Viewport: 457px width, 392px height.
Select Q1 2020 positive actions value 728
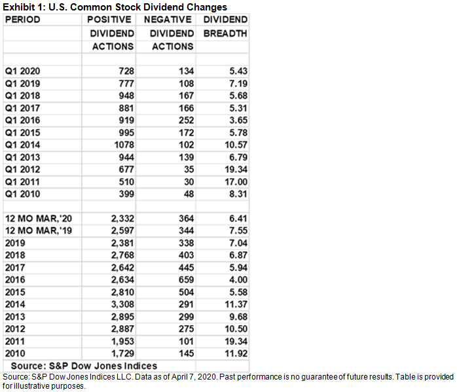point(125,71)
